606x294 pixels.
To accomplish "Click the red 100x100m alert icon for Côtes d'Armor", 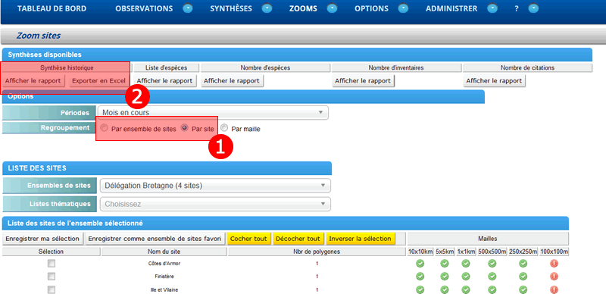I will (554, 264).
